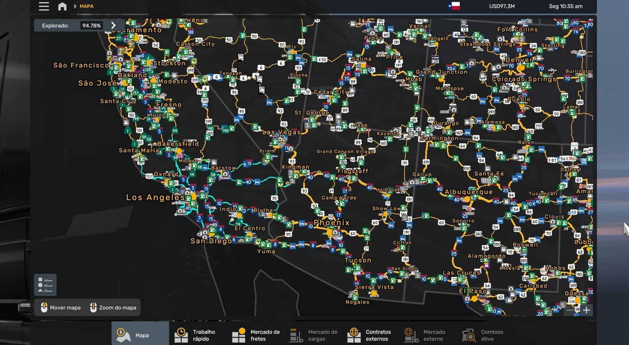This screenshot has height=345, width=629.
Task: Open the hamburger main menu
Action: coord(44,6)
